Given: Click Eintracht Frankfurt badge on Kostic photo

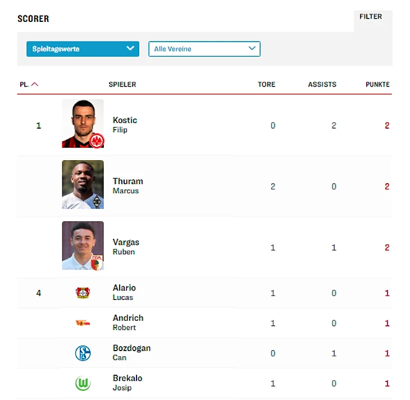Looking at the screenshot, I should click(x=97, y=140).
